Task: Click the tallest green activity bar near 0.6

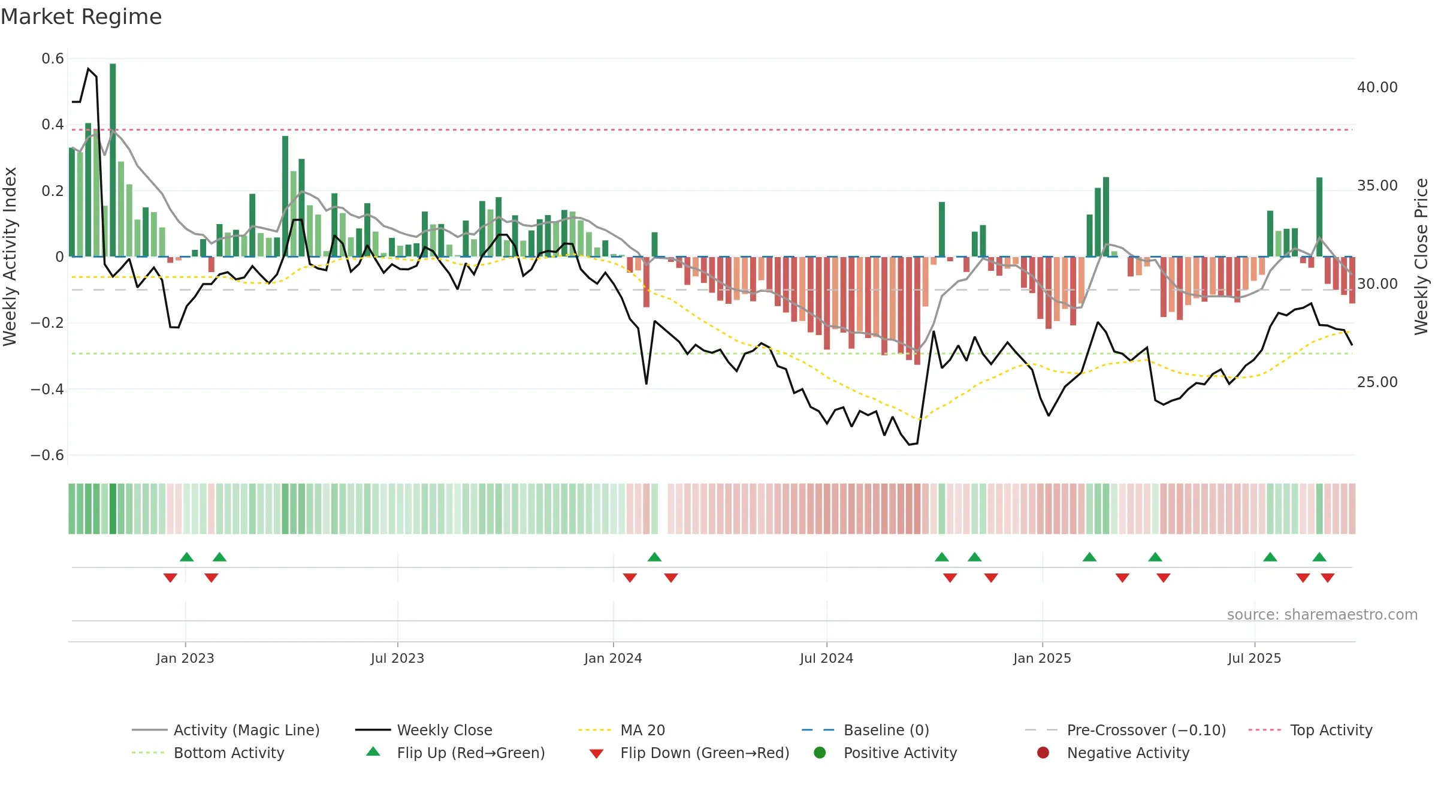Action: click(x=113, y=160)
